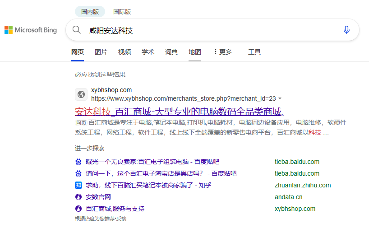
Task: Click the Baidu paw icon beside 请问一下
Action: (x=78, y=173)
